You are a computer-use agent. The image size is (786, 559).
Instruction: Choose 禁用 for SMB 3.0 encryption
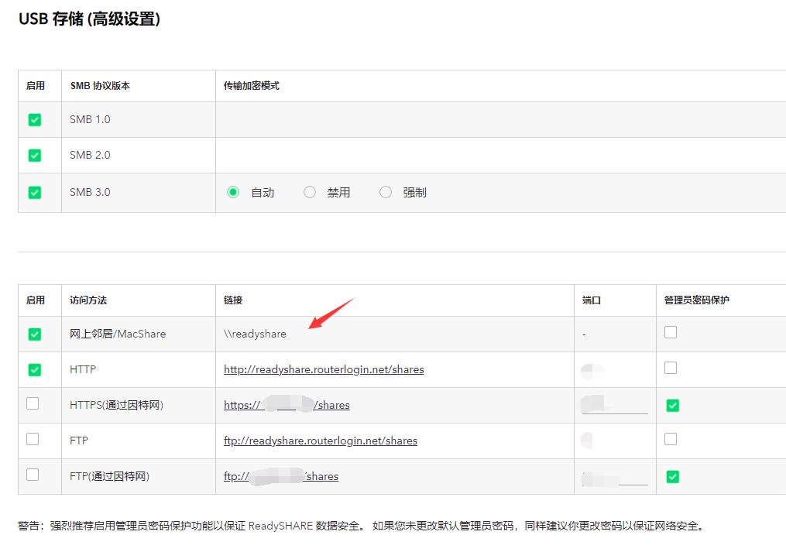point(310,192)
